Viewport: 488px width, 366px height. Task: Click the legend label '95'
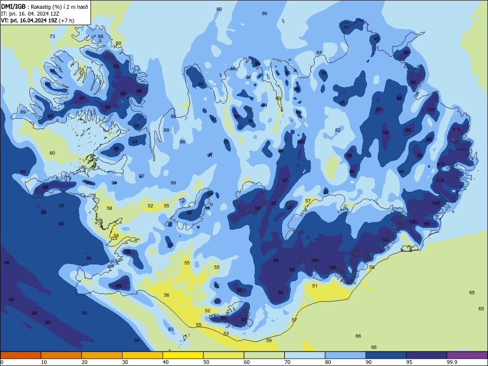(x=409, y=362)
